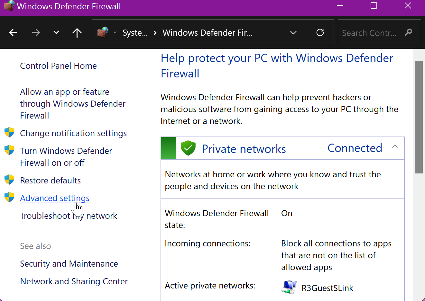Click the window title firewall icon
Screen dimensions: 425x301
(9, 5)
